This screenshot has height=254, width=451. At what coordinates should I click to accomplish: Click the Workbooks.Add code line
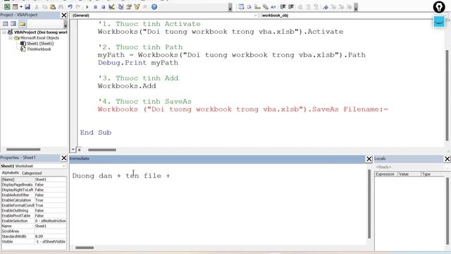[127, 86]
